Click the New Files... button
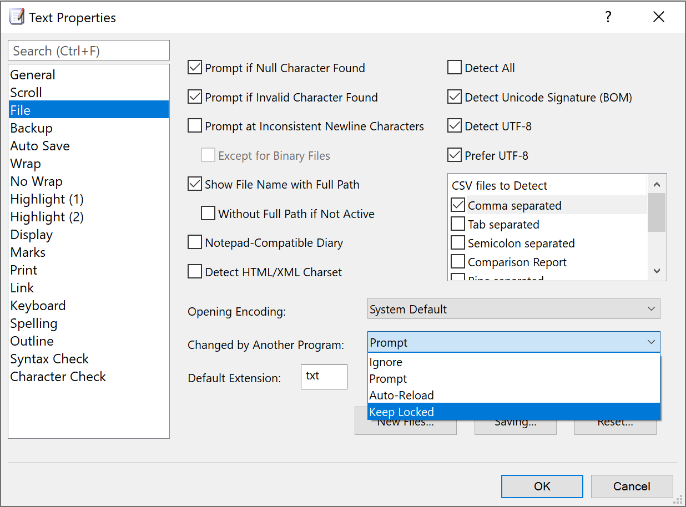This screenshot has width=686, height=507. (x=406, y=427)
